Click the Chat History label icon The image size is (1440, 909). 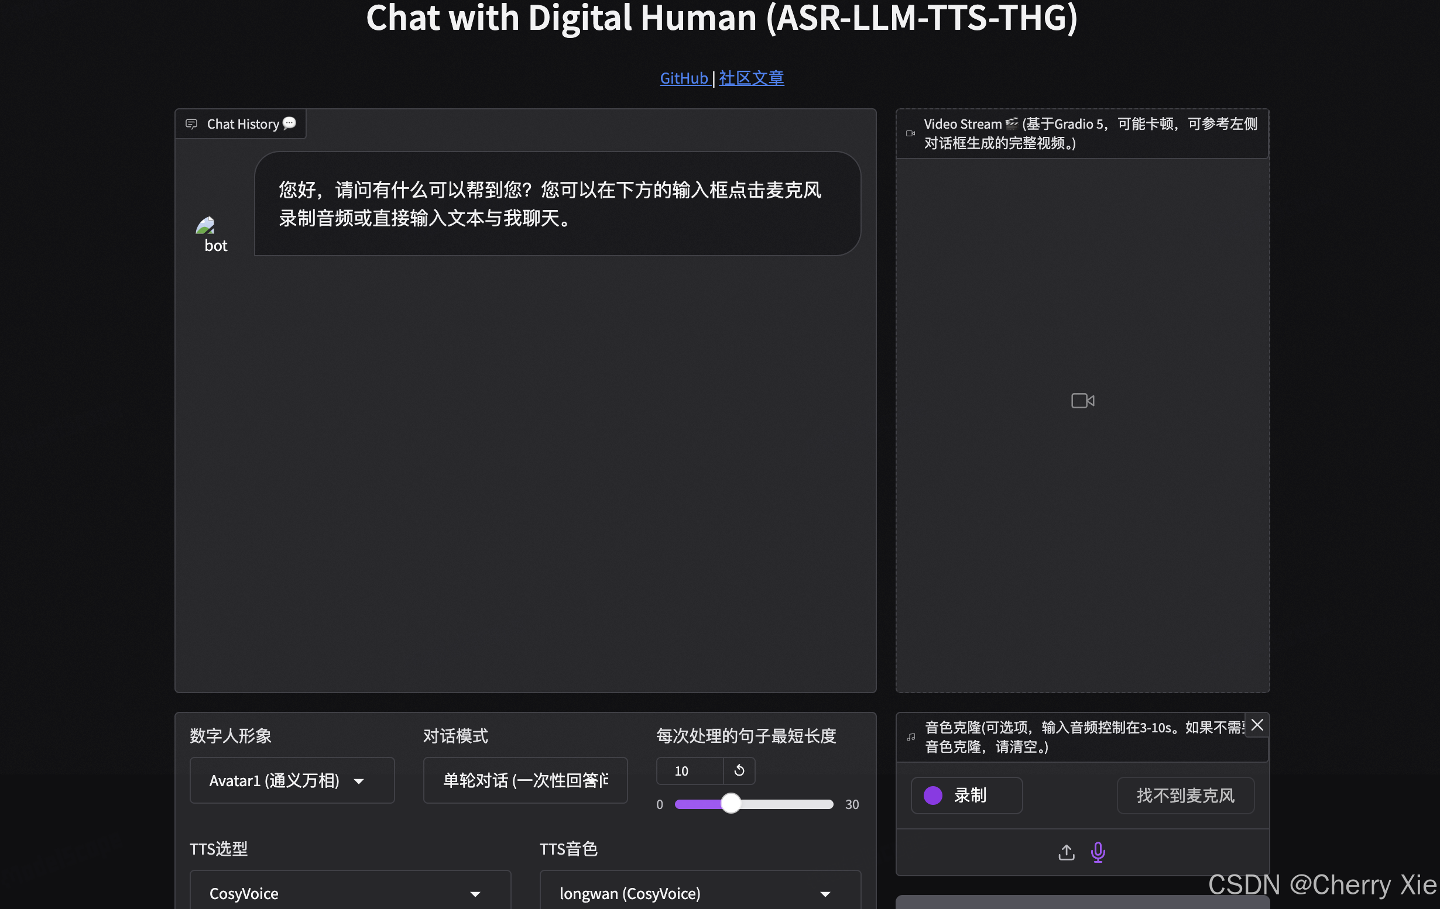pos(191,123)
